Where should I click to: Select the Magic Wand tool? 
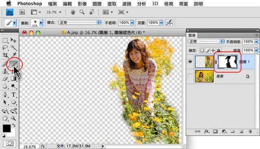pos(13,48)
